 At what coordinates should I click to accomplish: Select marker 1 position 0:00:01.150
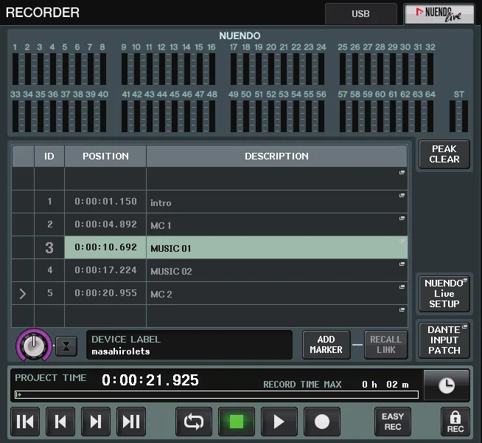click(x=105, y=202)
